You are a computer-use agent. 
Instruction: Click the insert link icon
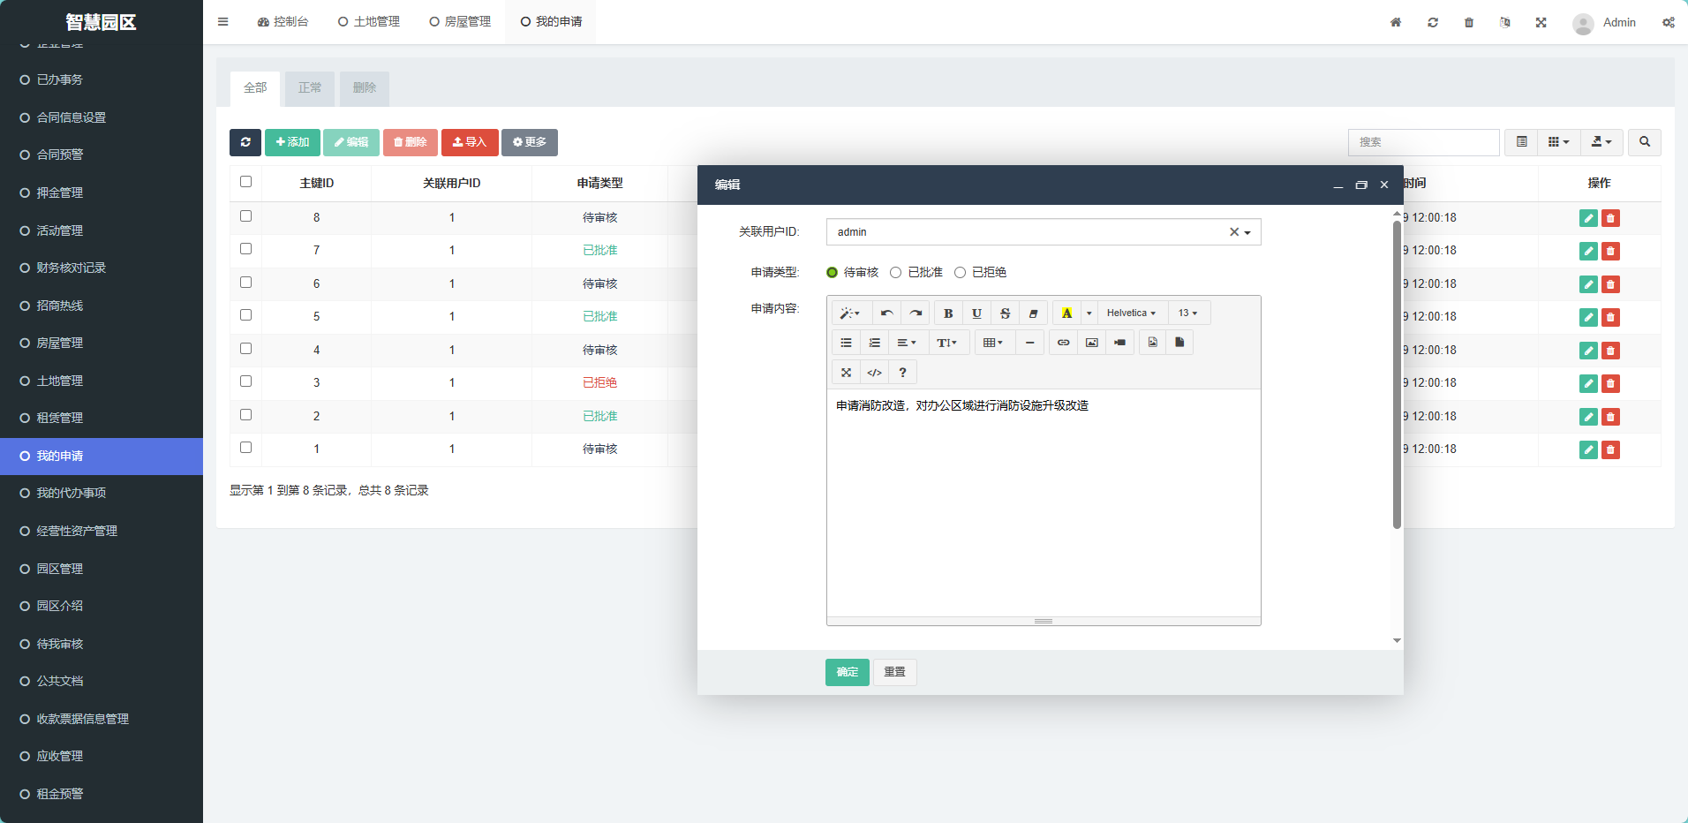(1063, 343)
